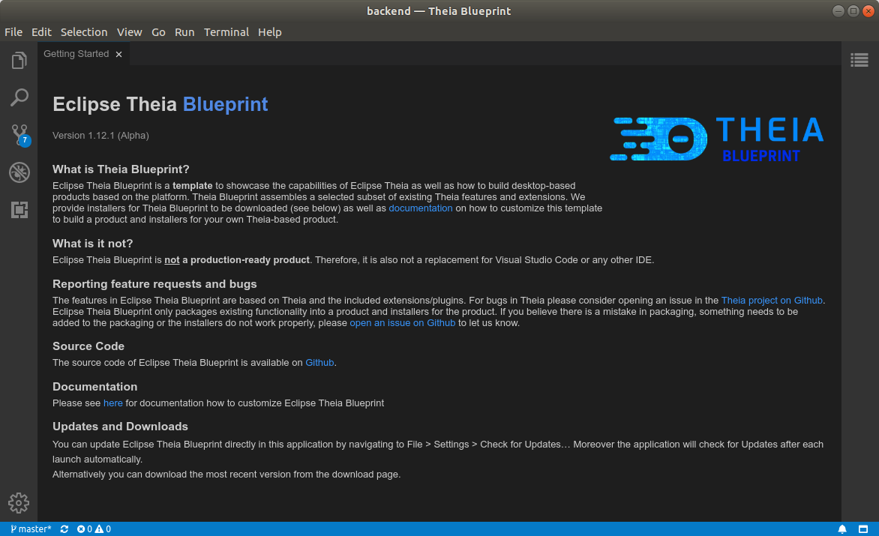Screen dimensions: 879x536
Task: Open the Terminal menu
Action: click(x=226, y=32)
